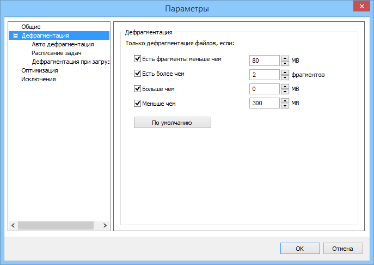Close the Параметры dialog
The image size is (374, 265).
361,7
